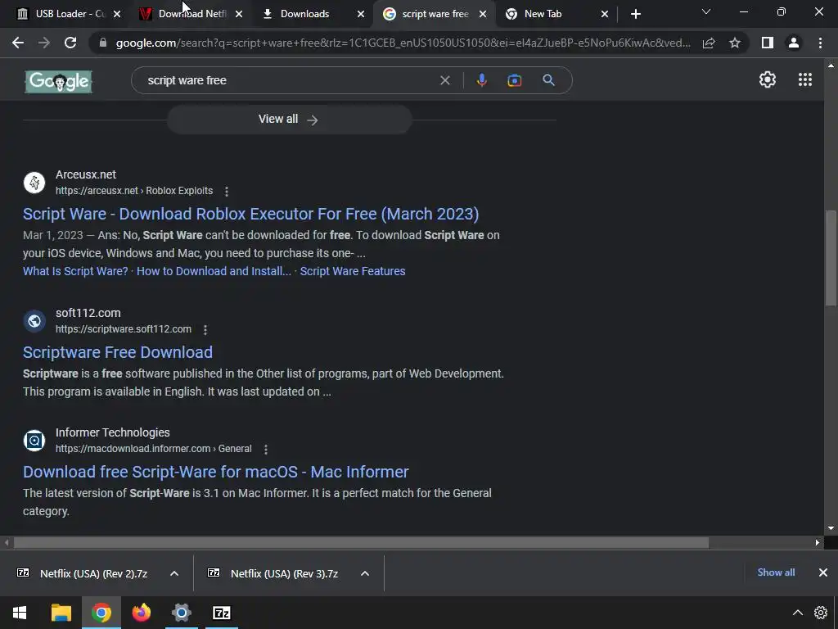Bookmark this page with the star icon

[735, 43]
